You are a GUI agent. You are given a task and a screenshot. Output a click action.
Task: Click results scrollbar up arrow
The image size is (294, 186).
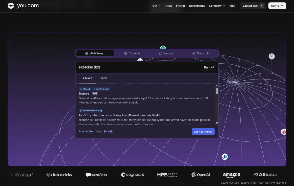pos(217,86)
